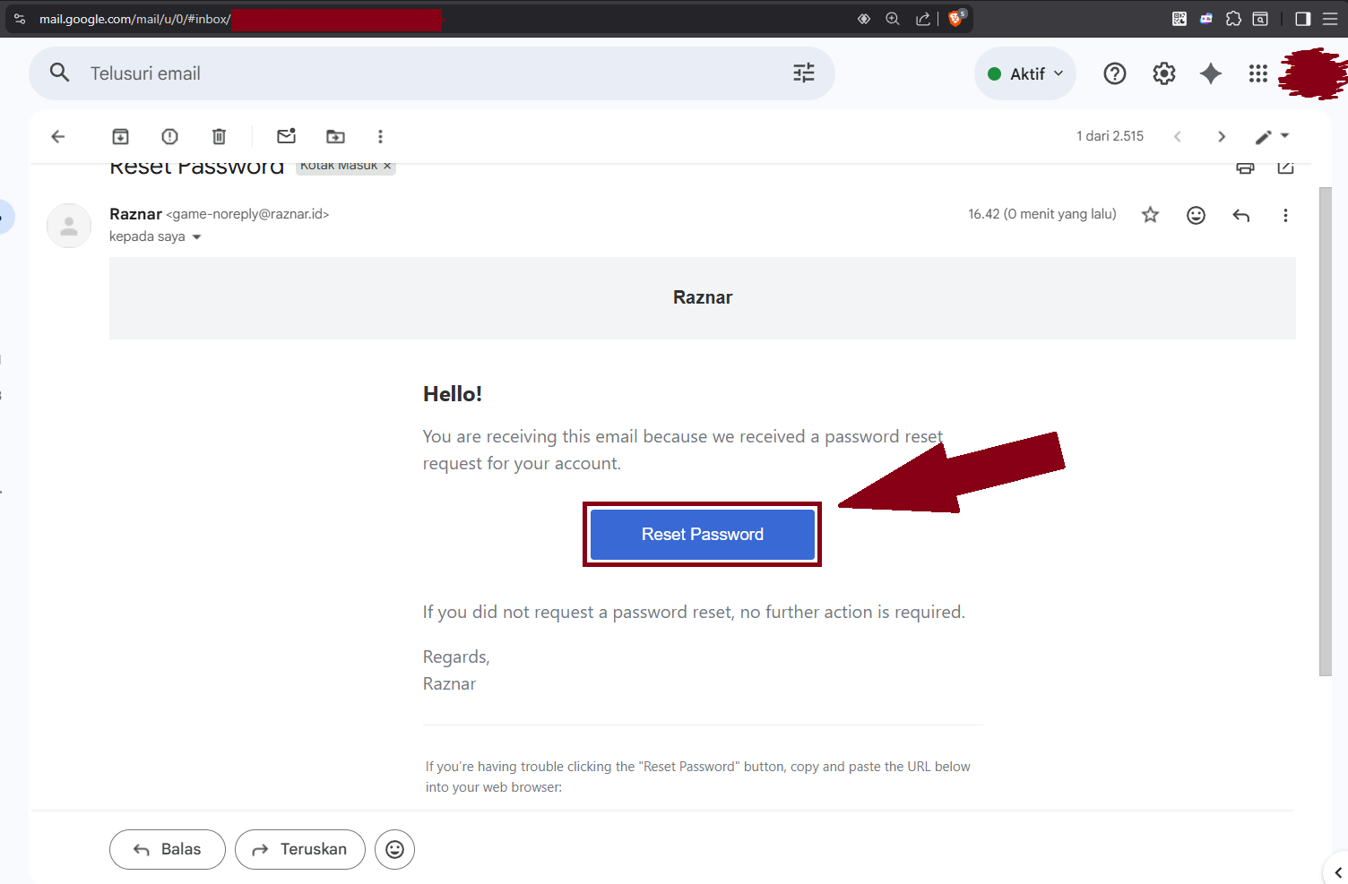Click the back to inbox arrow
The height and width of the screenshot is (884, 1348).
click(x=58, y=136)
